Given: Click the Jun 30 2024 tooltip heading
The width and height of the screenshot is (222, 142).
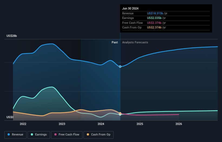Looking at the screenshot, I should 130,8.
